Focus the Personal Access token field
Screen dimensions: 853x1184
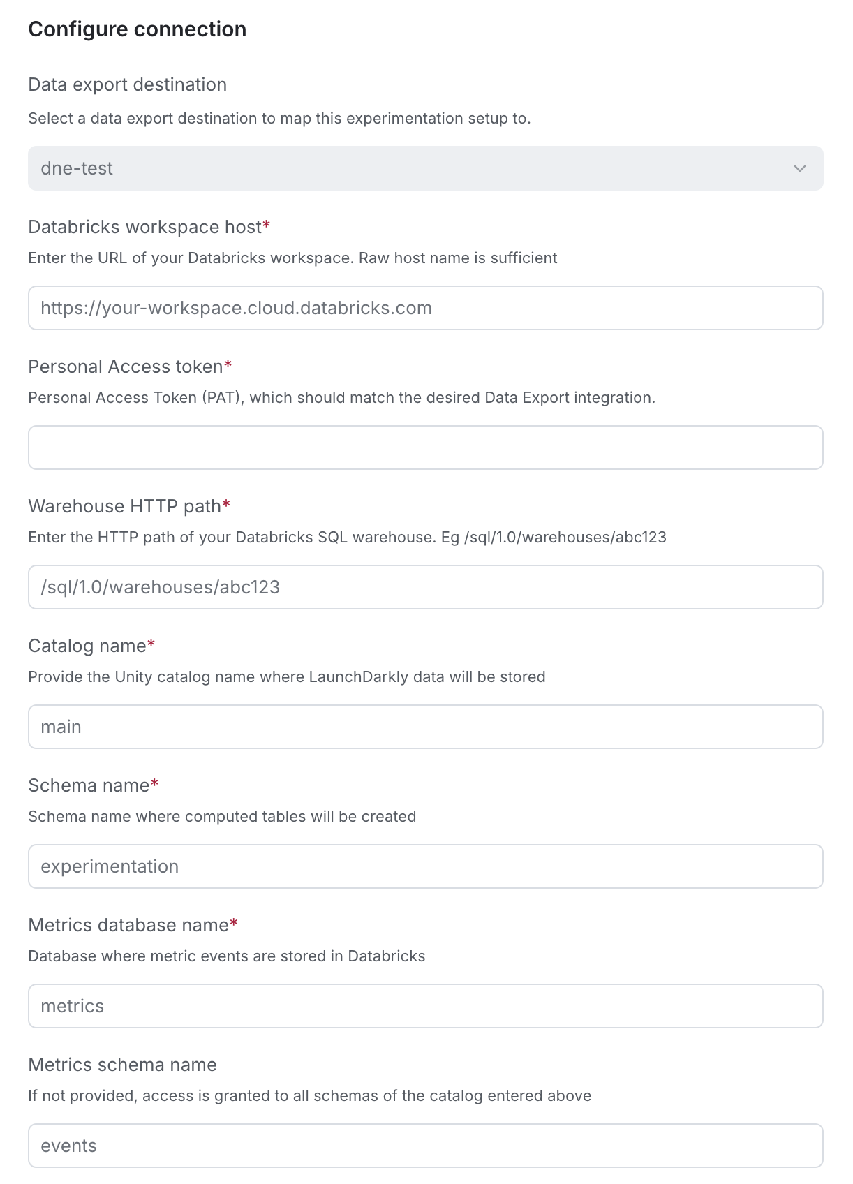(425, 447)
